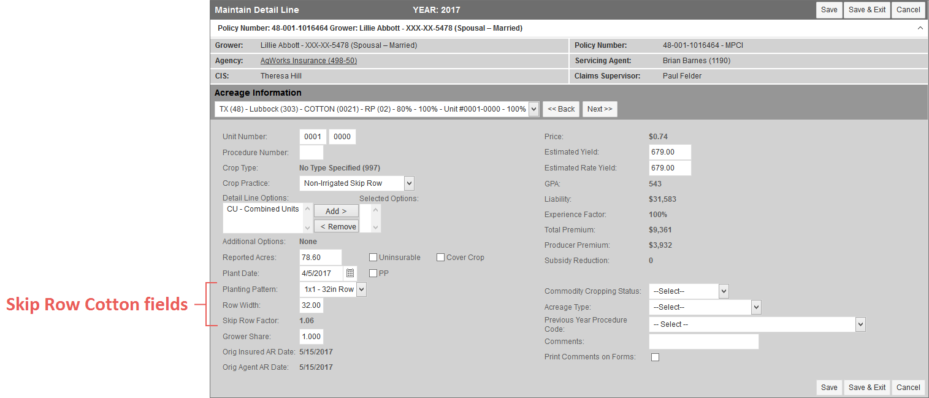Go back with the << Back button

[x=560, y=109]
